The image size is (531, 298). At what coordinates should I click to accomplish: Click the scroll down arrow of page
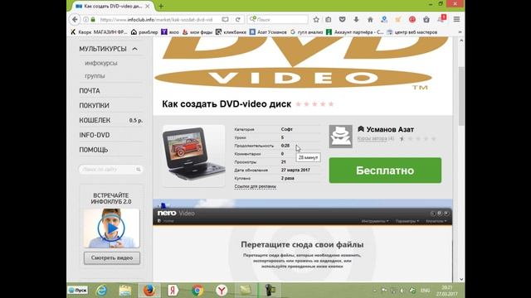[461, 279]
